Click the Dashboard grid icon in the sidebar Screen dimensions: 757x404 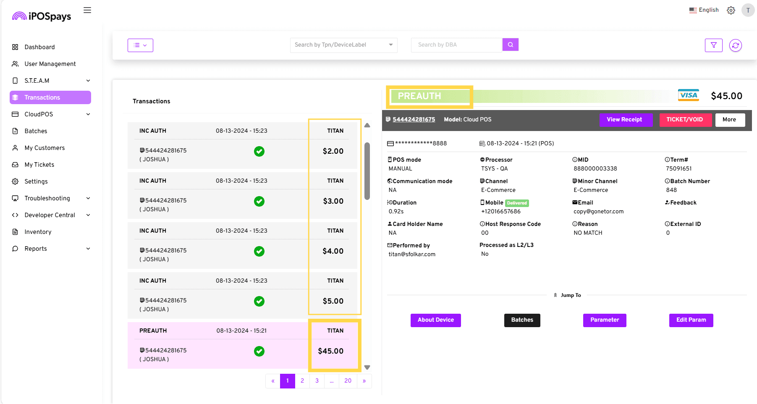15,47
